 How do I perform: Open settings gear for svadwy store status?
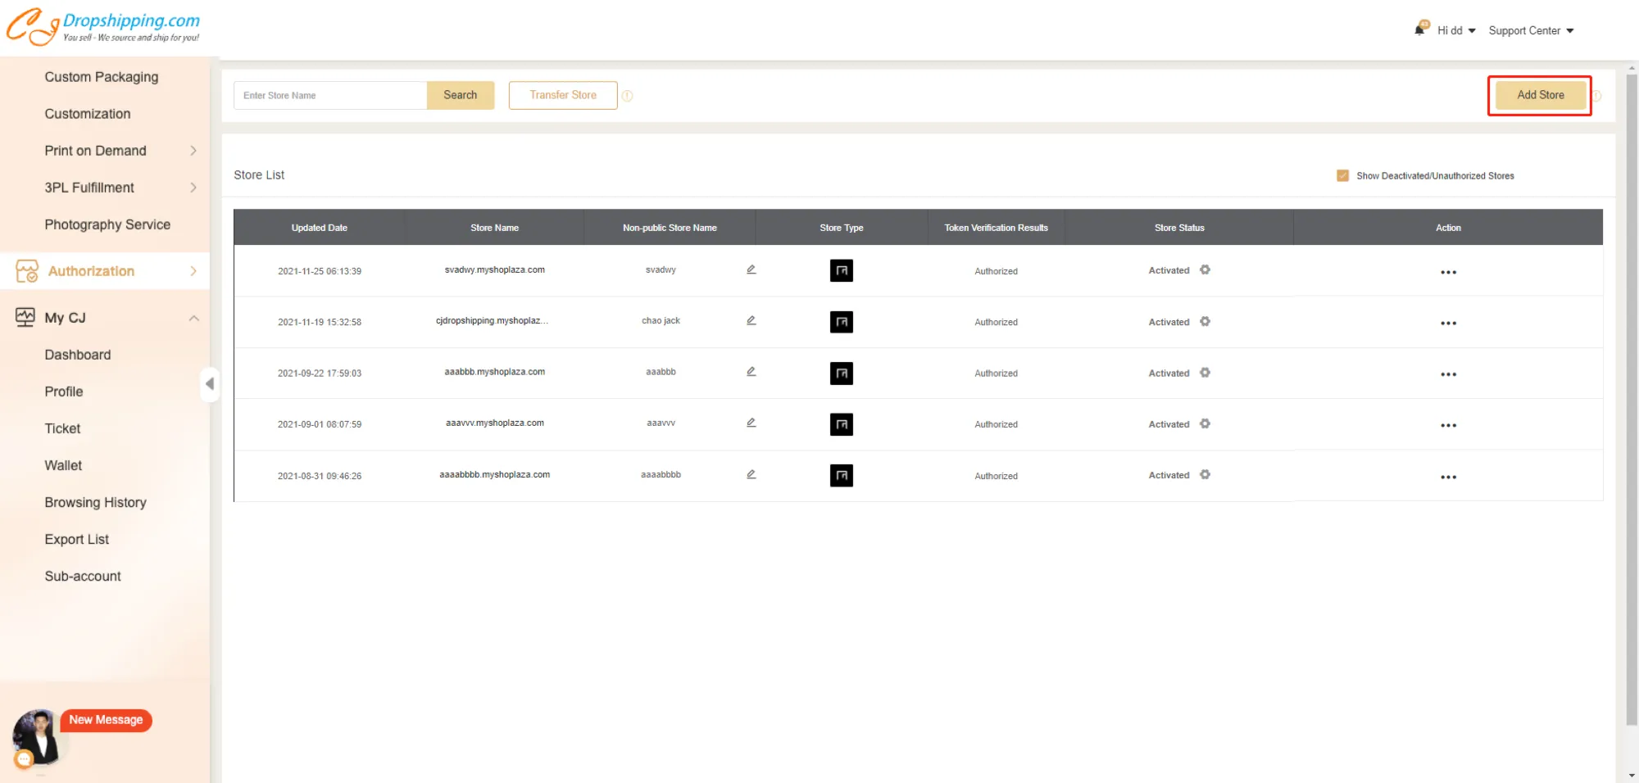(1205, 269)
